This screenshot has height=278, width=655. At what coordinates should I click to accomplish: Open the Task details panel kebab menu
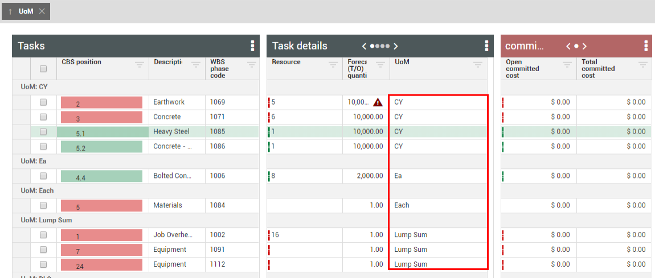pos(486,46)
